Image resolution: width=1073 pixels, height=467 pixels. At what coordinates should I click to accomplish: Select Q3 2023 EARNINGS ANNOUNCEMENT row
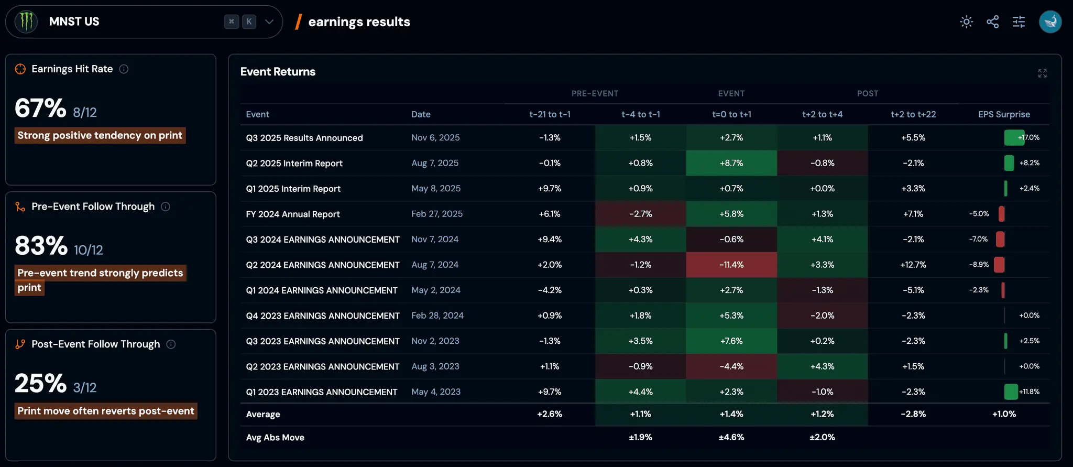(645, 341)
